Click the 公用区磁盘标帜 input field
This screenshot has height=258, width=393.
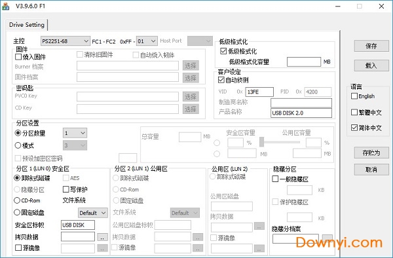coord(173,225)
